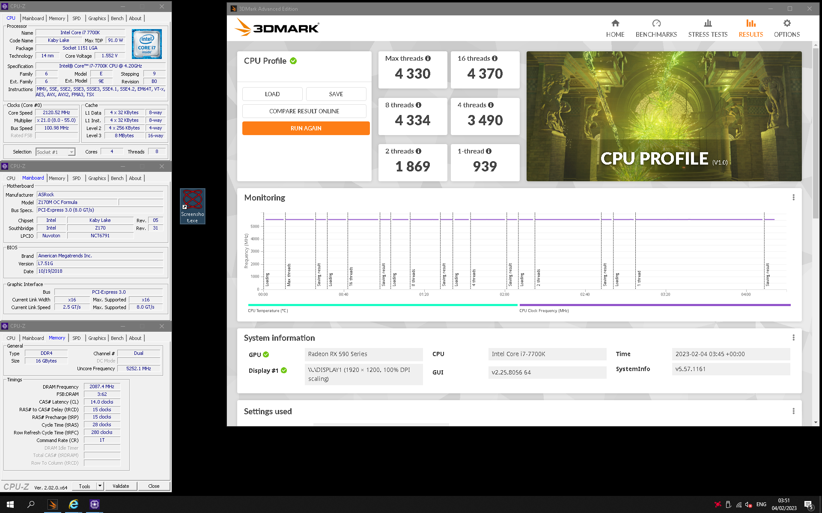Open SPD tab in top CPU-Z window
The height and width of the screenshot is (513, 822).
77,18
